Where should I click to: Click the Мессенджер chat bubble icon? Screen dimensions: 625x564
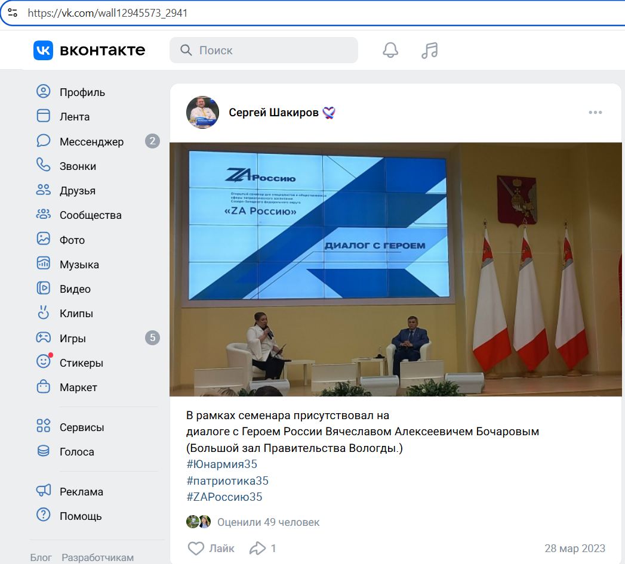click(44, 141)
